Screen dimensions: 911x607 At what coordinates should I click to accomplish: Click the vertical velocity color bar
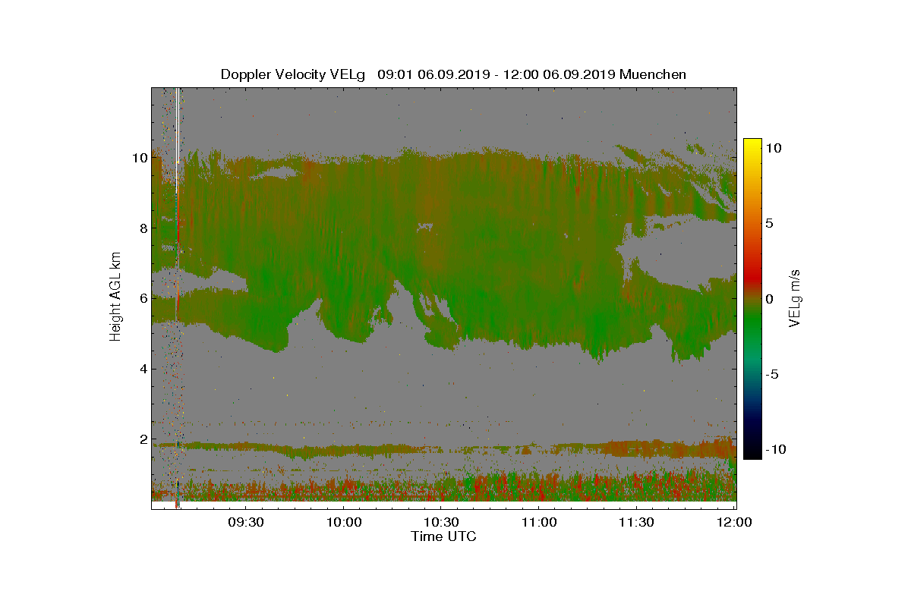click(752, 299)
